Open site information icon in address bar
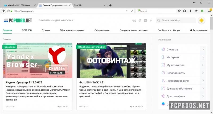213x114 pixels. [9, 11]
